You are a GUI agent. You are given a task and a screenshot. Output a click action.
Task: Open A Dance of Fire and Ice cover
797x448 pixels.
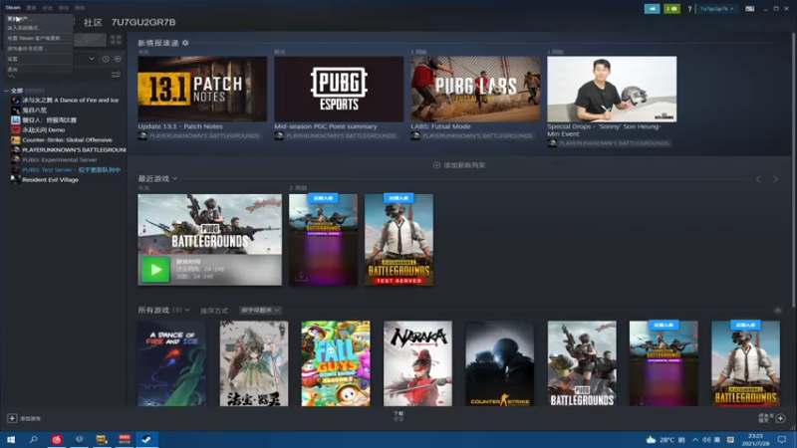171,363
